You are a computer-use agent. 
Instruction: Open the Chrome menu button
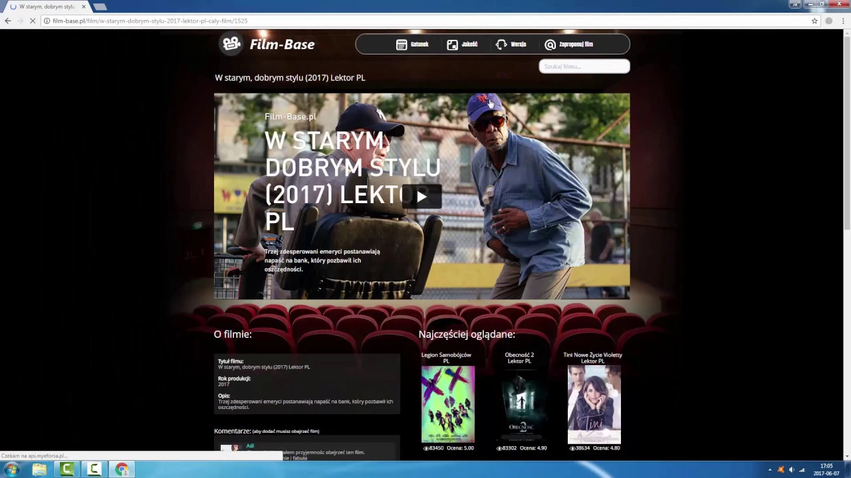842,21
